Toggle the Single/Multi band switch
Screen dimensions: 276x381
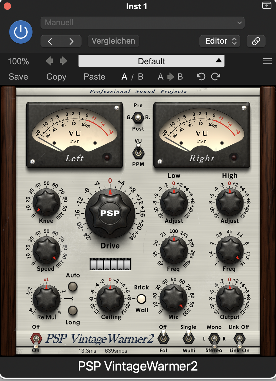coord(188,337)
